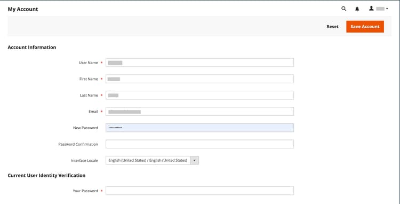The height and width of the screenshot is (204, 400).
Task: Click the Password Confirmation label
Action: point(78,144)
